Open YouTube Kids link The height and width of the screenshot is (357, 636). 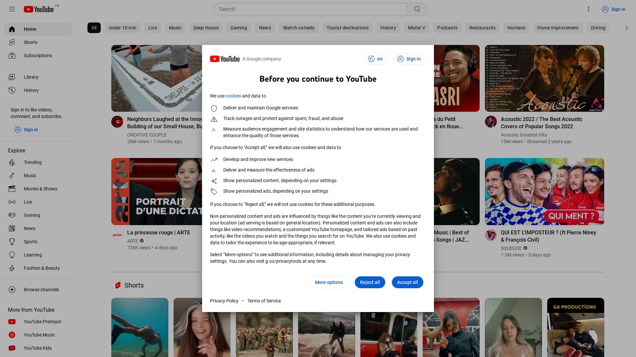tap(38, 348)
